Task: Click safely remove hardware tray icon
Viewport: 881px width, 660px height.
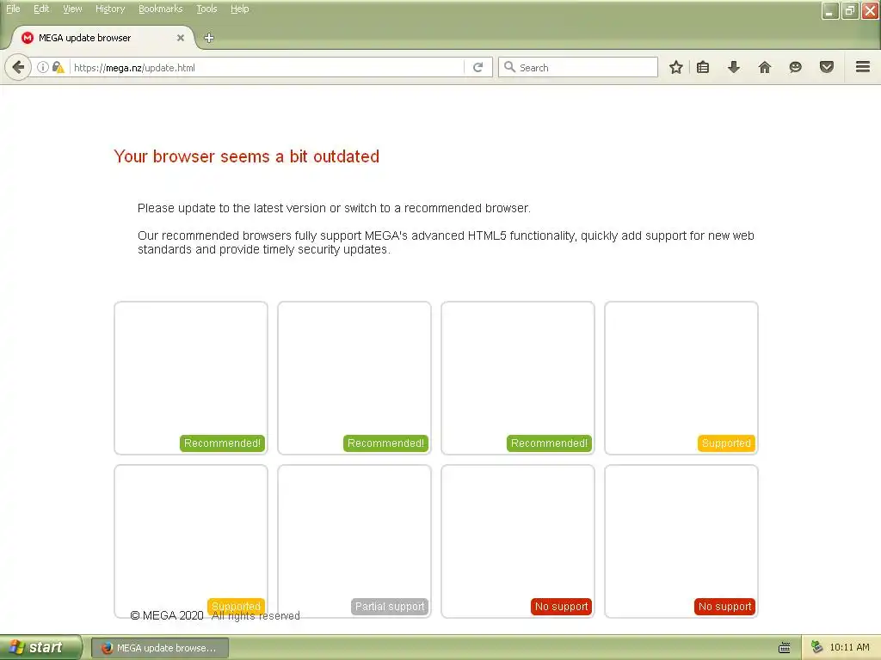Action: click(817, 648)
